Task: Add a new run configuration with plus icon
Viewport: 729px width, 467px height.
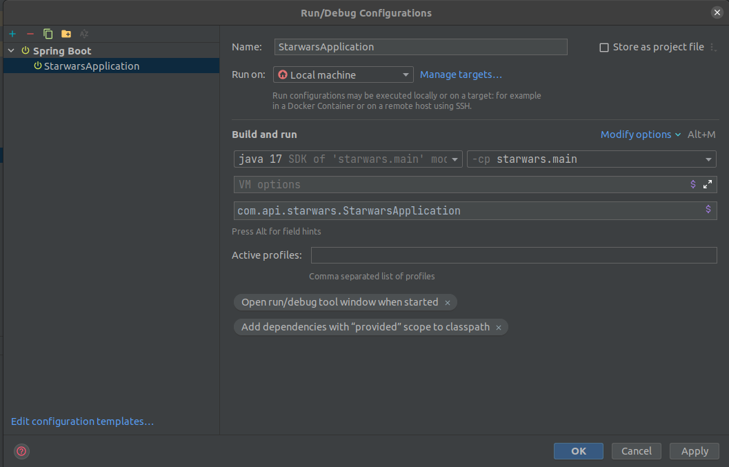Action: [12, 34]
